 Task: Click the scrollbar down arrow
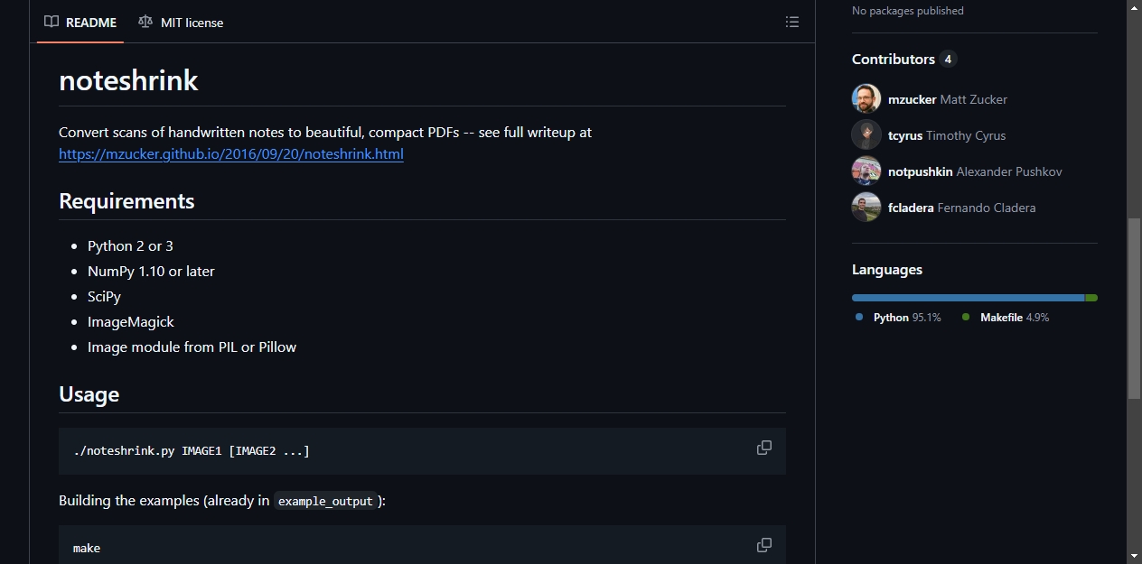(1134, 555)
